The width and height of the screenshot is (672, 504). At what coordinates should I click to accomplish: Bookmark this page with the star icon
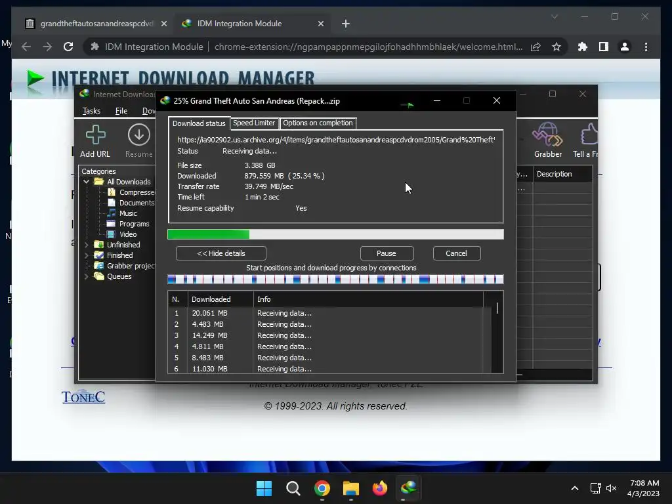(556, 47)
